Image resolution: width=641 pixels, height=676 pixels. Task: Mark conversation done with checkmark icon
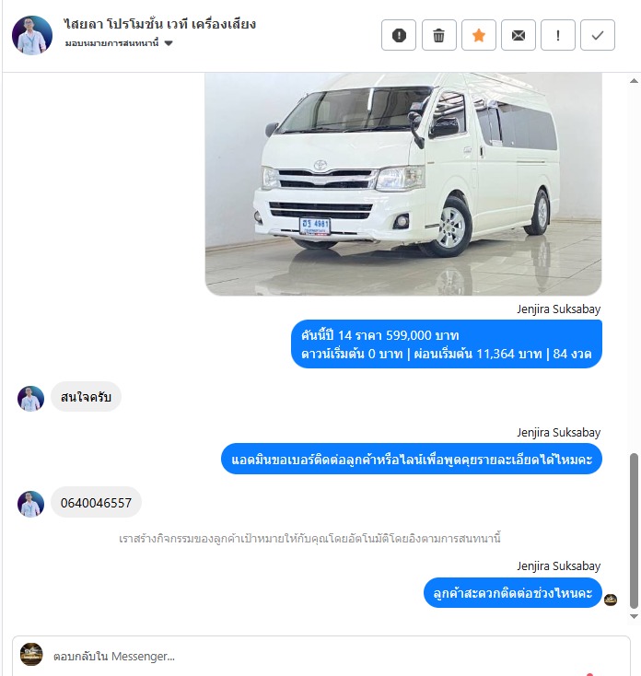(x=598, y=35)
